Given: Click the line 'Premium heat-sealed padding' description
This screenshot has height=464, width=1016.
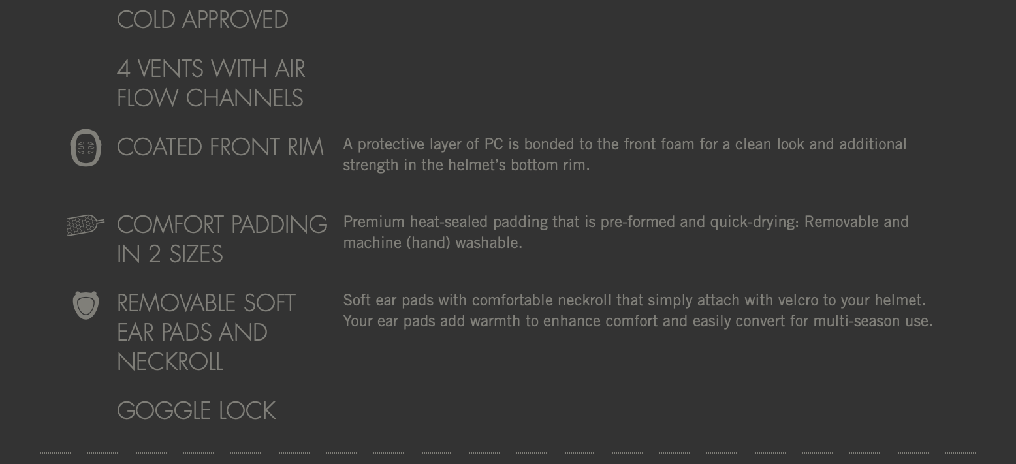Looking at the screenshot, I should pos(626,222).
